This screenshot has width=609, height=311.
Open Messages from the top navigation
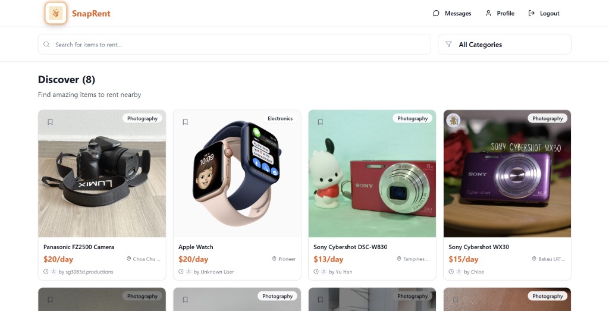(458, 13)
